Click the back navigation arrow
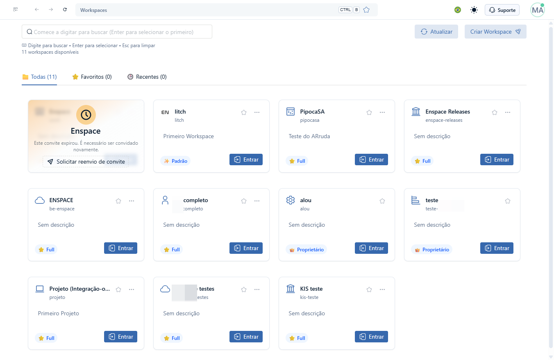 point(37,9)
